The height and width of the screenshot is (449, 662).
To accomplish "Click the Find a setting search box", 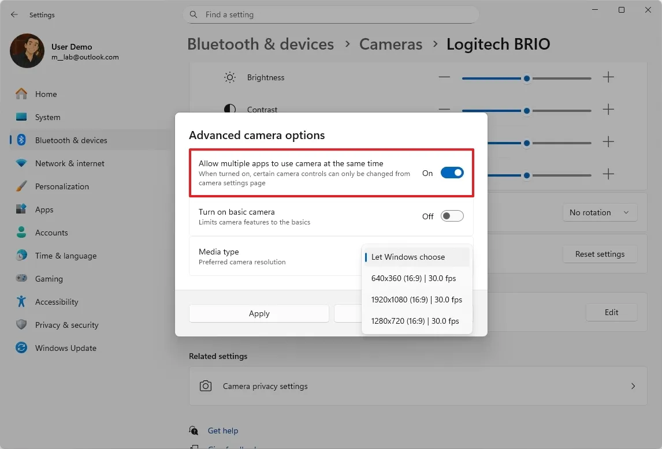I will click(331, 14).
